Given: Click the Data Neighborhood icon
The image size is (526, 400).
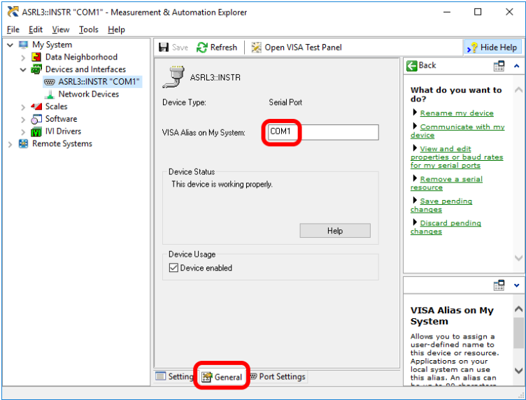Looking at the screenshot, I should coord(37,57).
